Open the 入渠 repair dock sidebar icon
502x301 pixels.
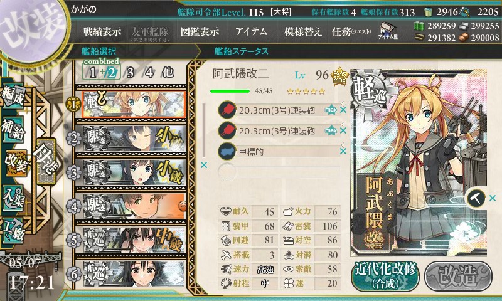coord(13,198)
